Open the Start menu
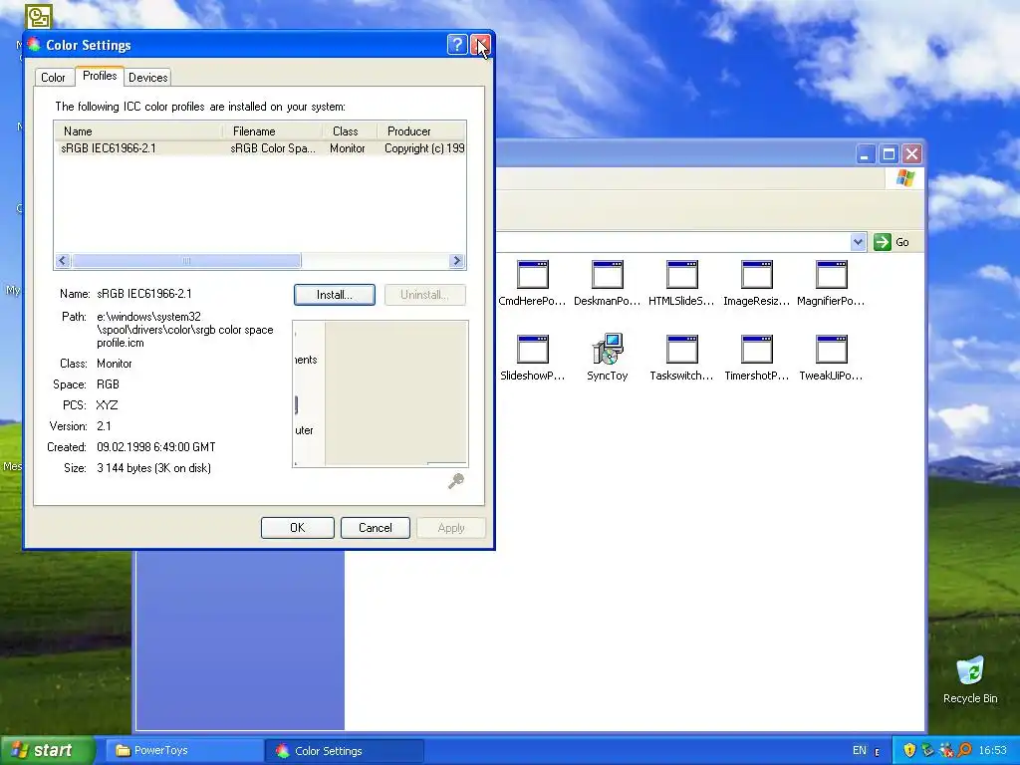The width and height of the screenshot is (1020, 765). 48,750
